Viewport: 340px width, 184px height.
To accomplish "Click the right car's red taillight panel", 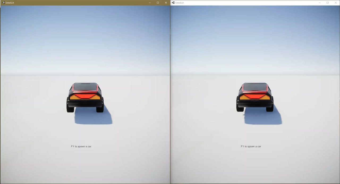I will pos(255,96).
